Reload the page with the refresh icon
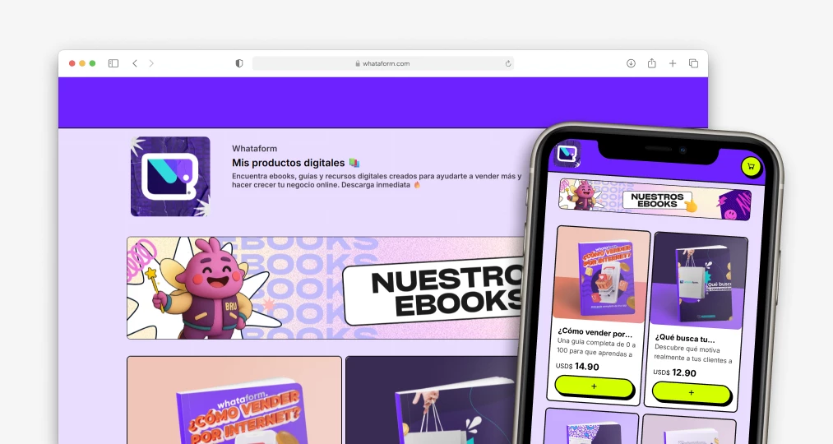 508,63
